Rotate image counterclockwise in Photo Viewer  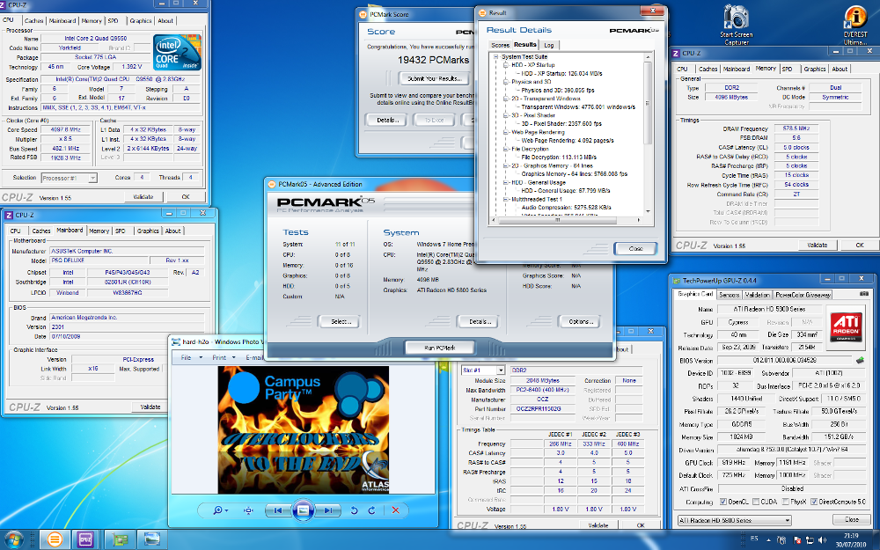pyautogui.click(x=354, y=510)
